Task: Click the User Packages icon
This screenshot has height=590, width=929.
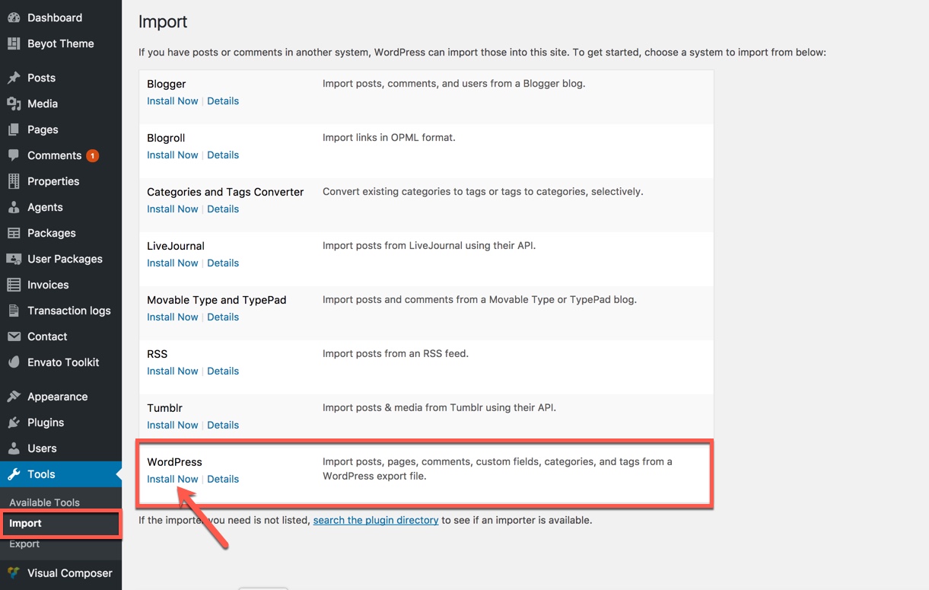Action: 14,259
